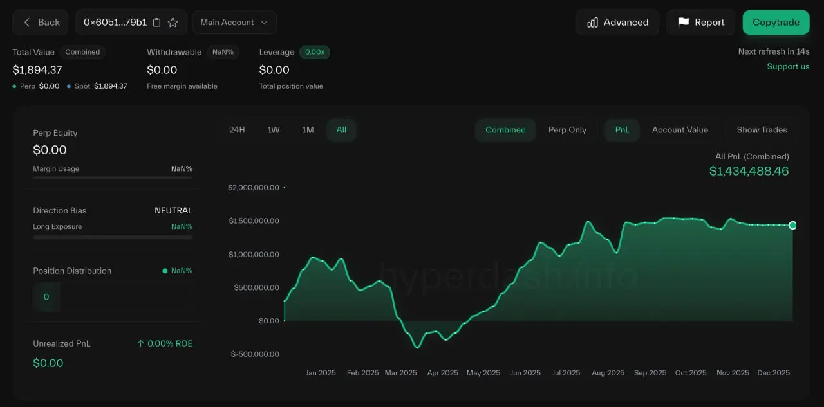Open the Main Account dropdown
Screen dimensions: 824x407
pos(234,23)
